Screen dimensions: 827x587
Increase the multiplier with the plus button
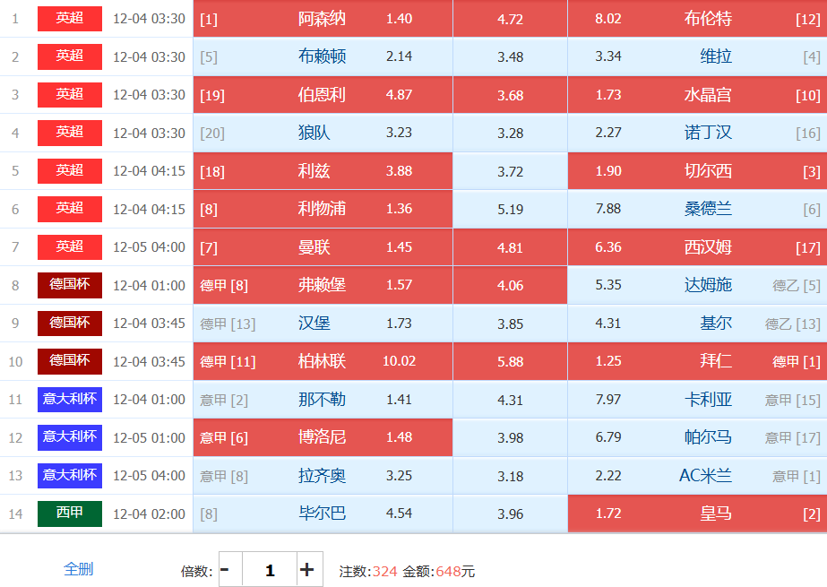pos(306,570)
